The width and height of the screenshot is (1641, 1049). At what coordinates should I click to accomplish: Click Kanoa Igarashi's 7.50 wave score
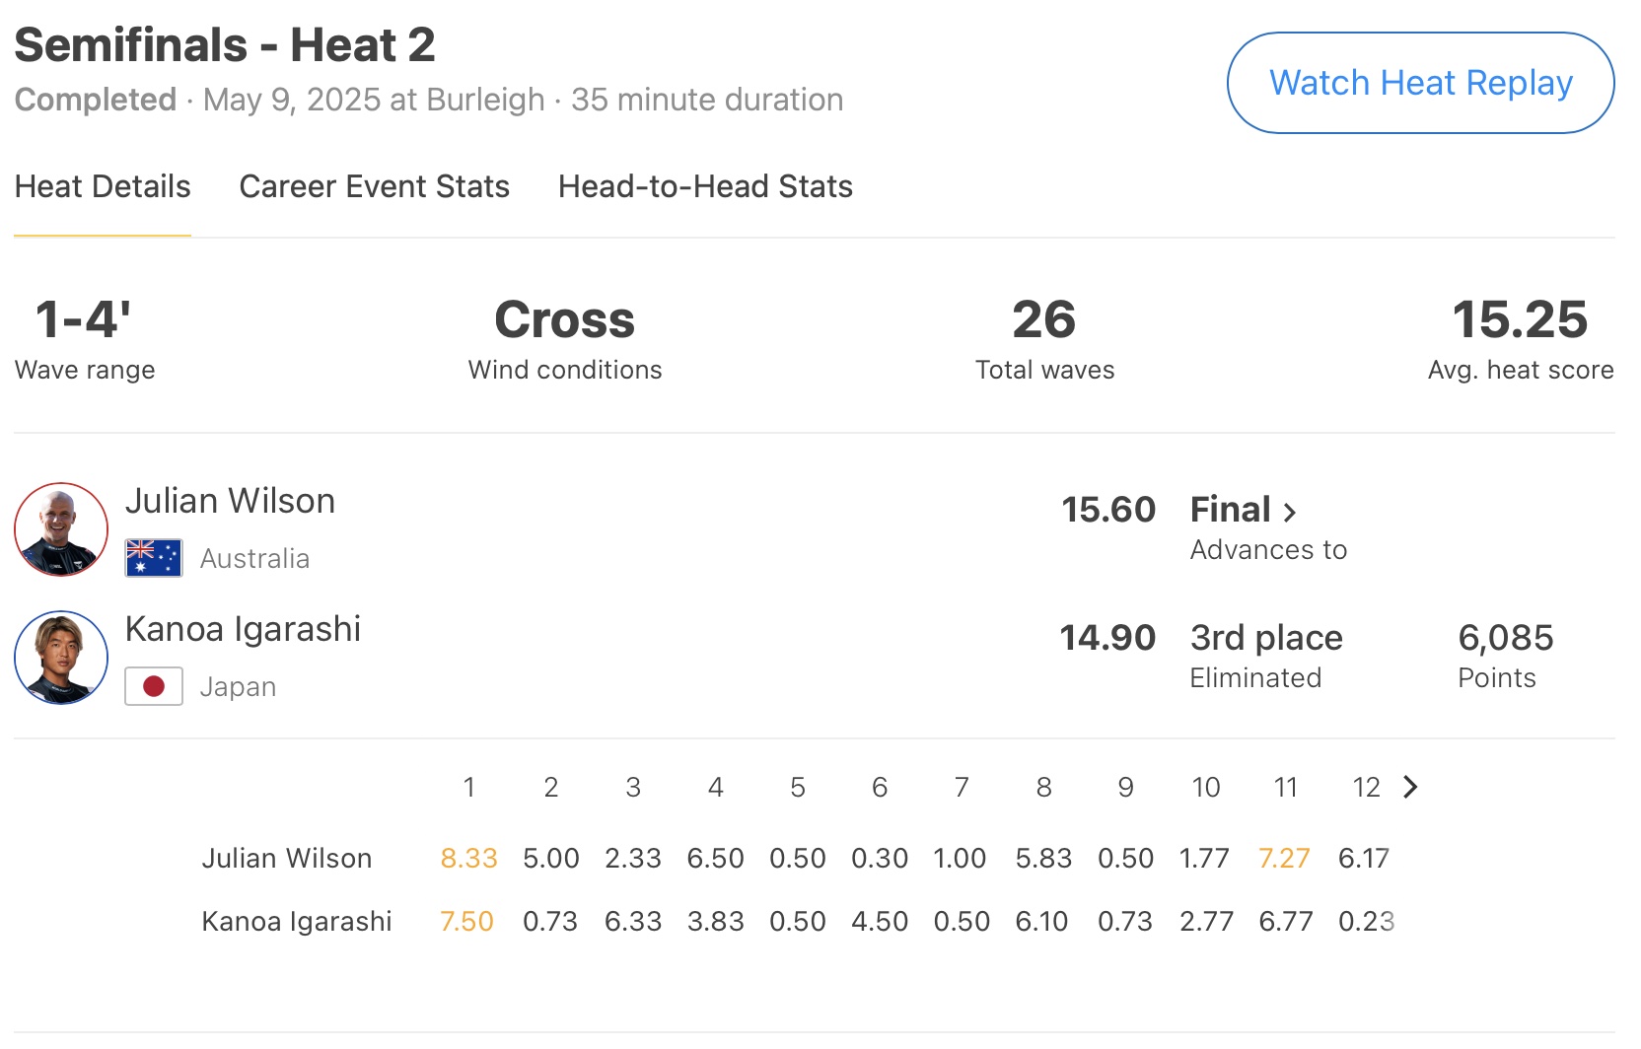click(x=466, y=921)
